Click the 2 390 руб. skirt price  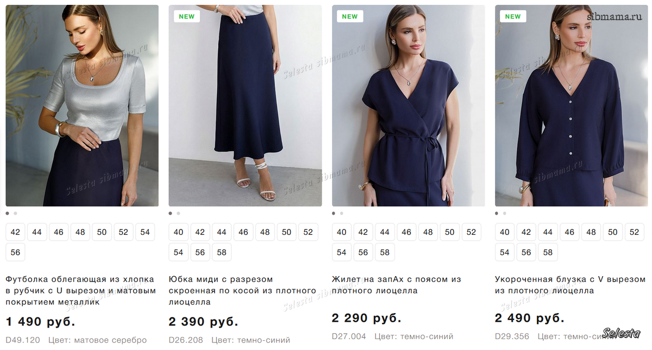click(203, 322)
